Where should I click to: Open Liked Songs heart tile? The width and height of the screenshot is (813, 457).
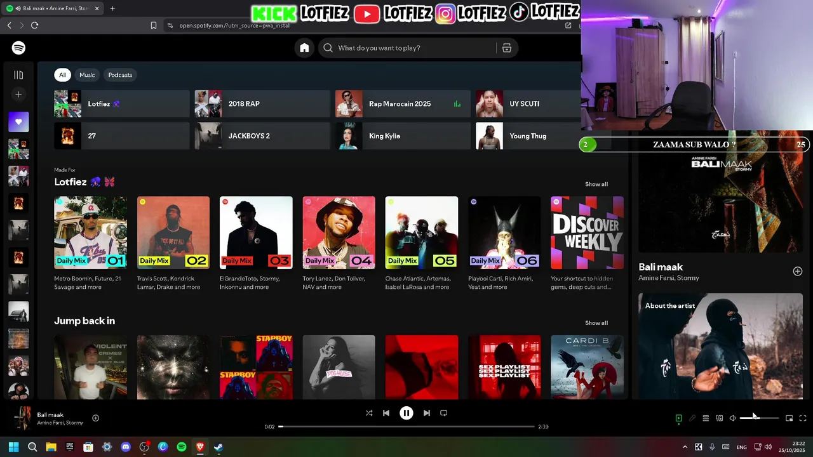(x=18, y=122)
